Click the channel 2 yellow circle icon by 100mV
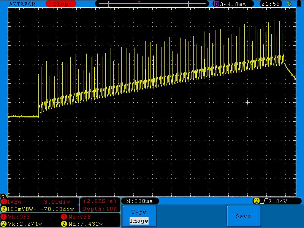 (x=4, y=209)
